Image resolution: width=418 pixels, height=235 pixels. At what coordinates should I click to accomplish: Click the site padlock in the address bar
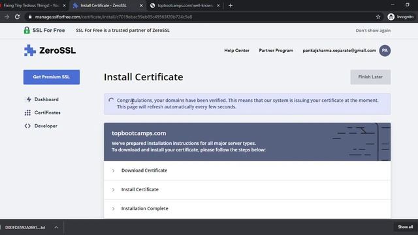(30, 17)
